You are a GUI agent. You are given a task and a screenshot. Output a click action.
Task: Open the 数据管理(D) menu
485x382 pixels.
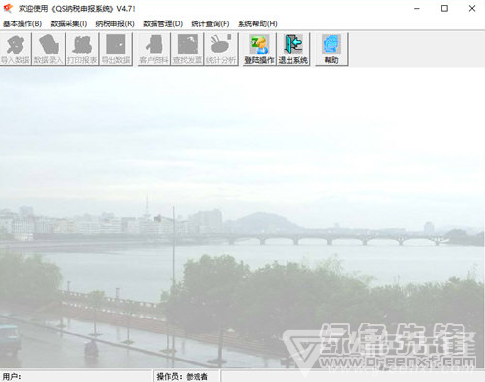tap(162, 23)
